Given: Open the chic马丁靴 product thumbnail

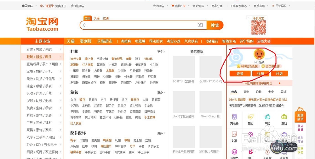Looking at the screenshot, I should (x=184, y=102).
